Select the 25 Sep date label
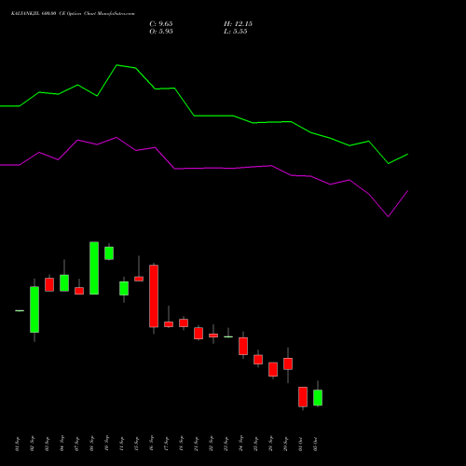466x466 pixels. point(256,444)
